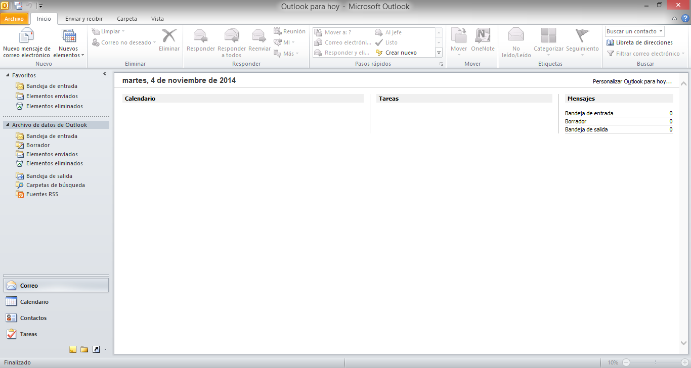Image resolution: width=691 pixels, height=368 pixels.
Task: Open Folder List via folder icon at navigation bottom
Action: [x=84, y=349]
